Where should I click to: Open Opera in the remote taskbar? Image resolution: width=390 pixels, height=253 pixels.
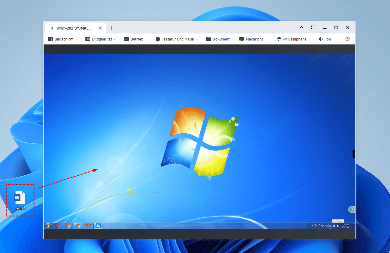(x=58, y=226)
